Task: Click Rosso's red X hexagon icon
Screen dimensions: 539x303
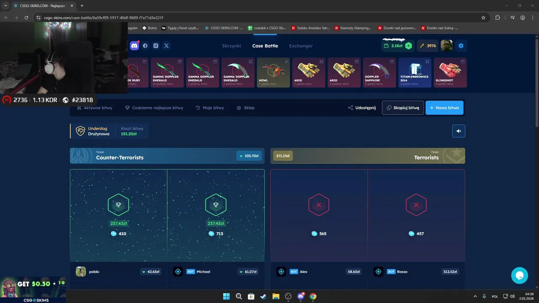Action: pyautogui.click(x=416, y=205)
